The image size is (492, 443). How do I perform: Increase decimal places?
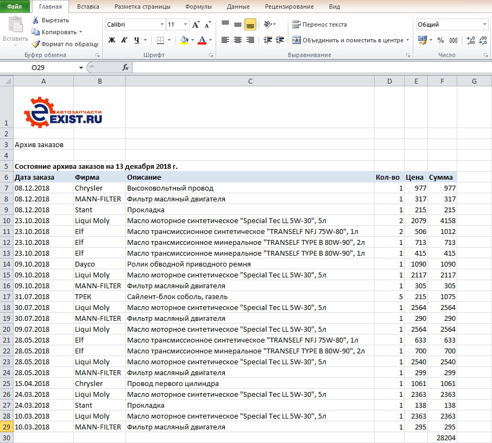[x=471, y=40]
